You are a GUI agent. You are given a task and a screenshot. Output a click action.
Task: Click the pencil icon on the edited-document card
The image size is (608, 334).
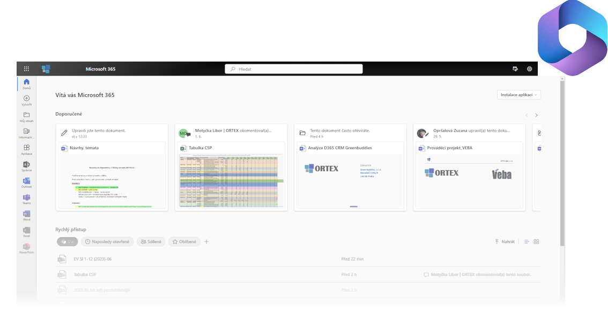click(64, 133)
